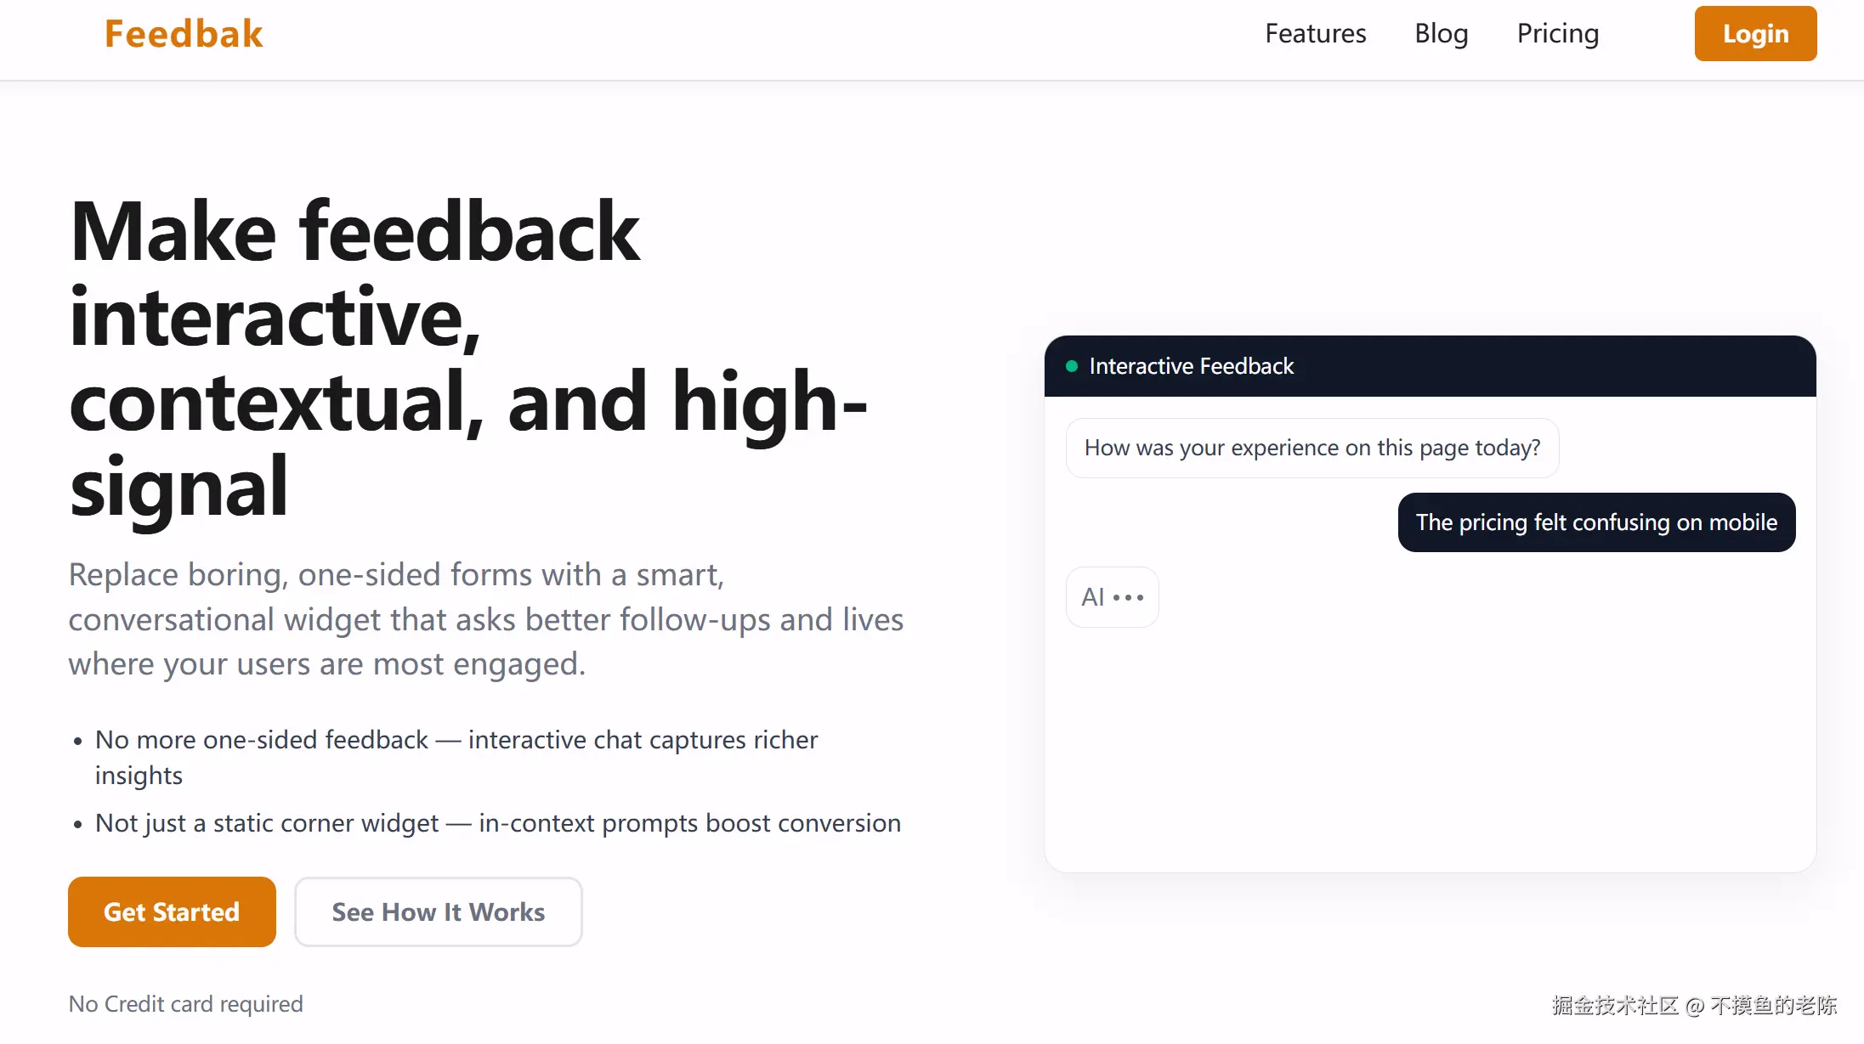The width and height of the screenshot is (1864, 1044).
Task: Click the watermark text bottom right
Action: pyautogui.click(x=1693, y=1006)
